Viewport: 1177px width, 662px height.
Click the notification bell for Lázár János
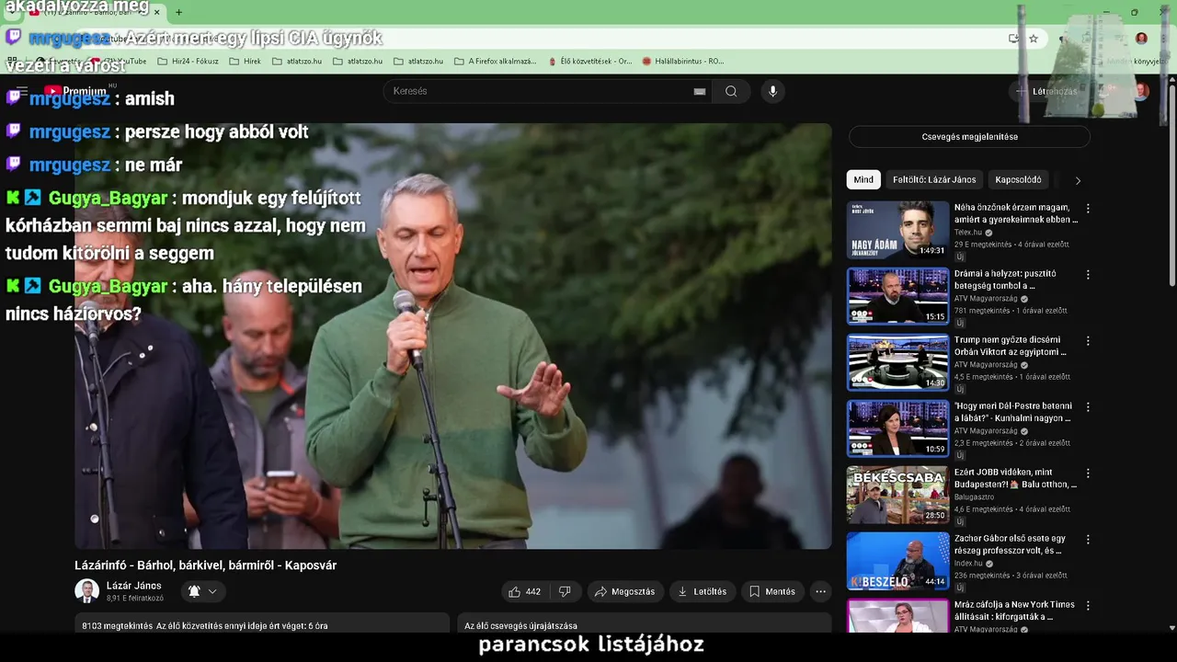pyautogui.click(x=194, y=591)
